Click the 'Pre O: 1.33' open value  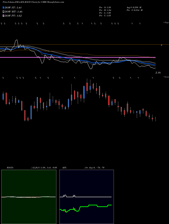tap(105, 7)
